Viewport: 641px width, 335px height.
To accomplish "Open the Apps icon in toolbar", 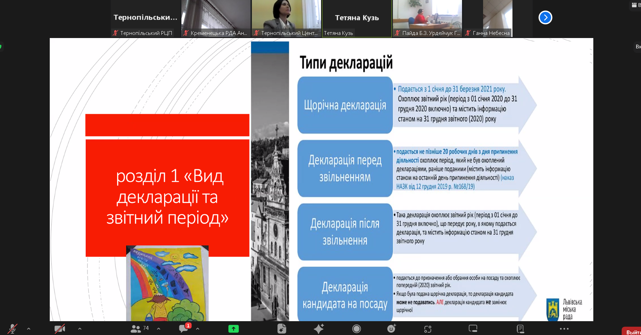I will tap(428, 329).
